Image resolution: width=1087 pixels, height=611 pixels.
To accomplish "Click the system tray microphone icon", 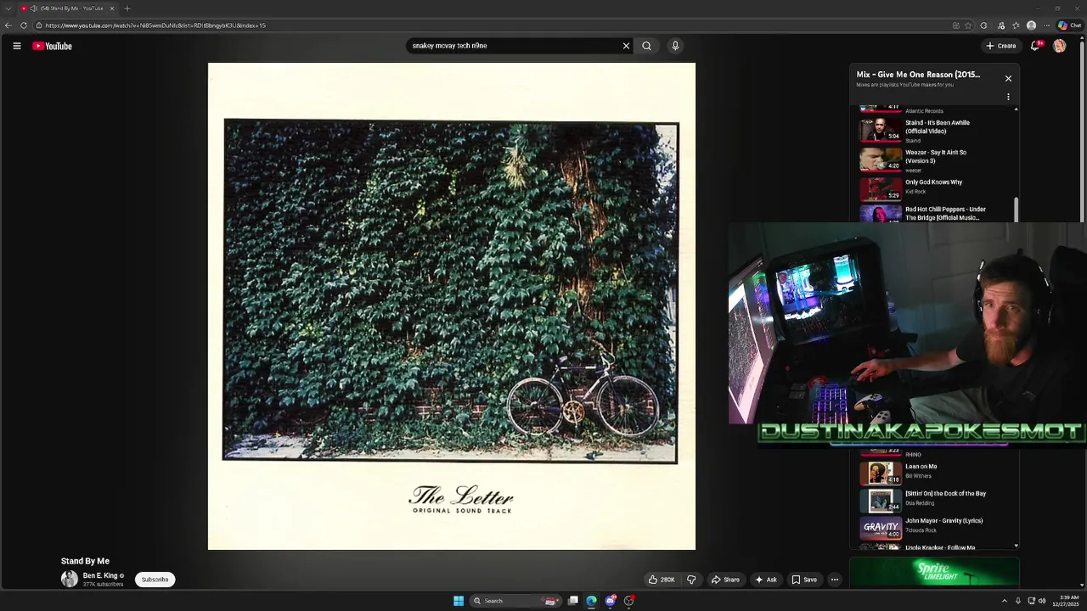I will 1018,601.
